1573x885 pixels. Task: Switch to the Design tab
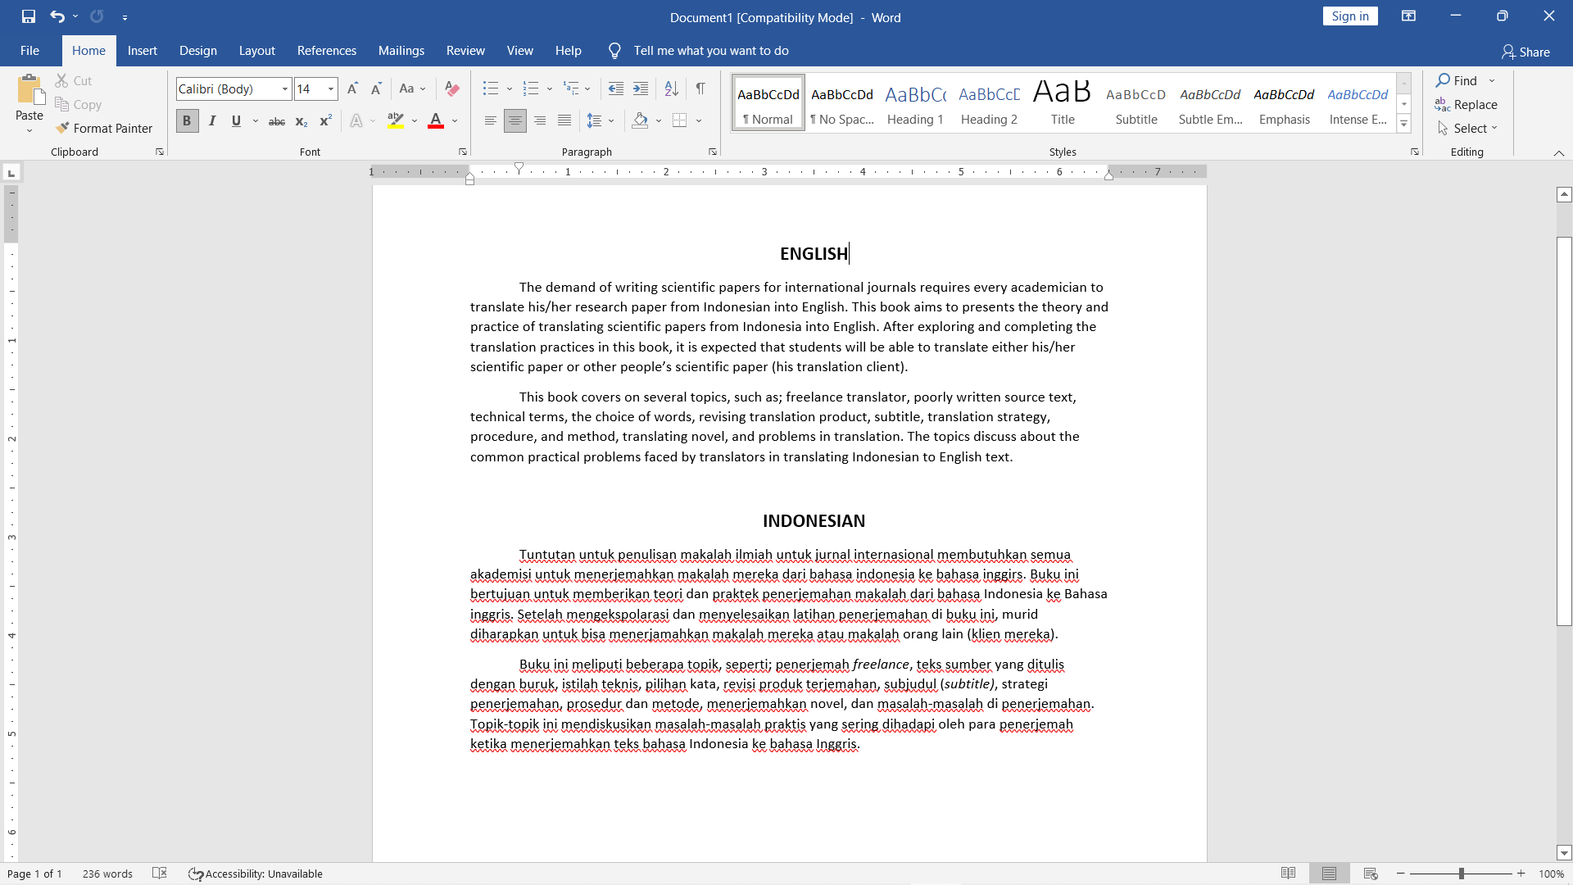[x=198, y=51]
